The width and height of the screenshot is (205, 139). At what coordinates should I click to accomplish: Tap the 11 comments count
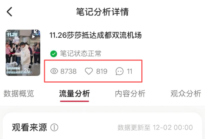[x=130, y=71]
